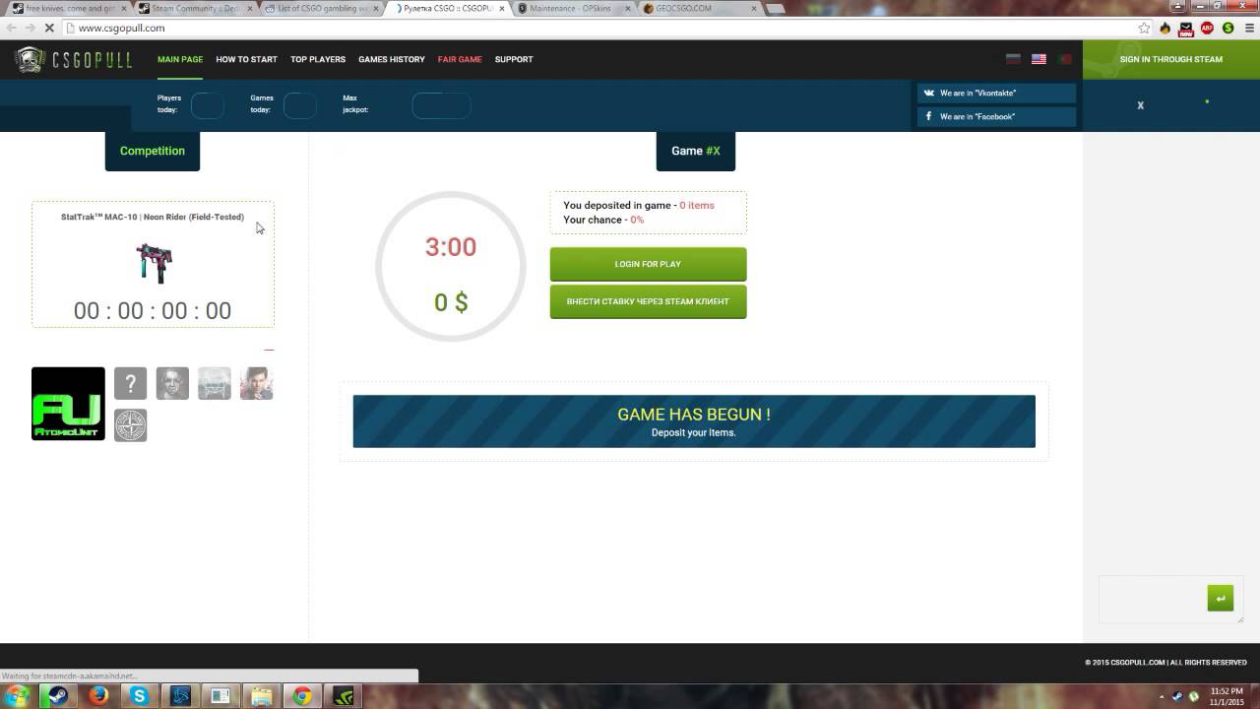Screen dimensions: 1260x709
Task: Open the Fair Game page
Action: [x=460, y=59]
